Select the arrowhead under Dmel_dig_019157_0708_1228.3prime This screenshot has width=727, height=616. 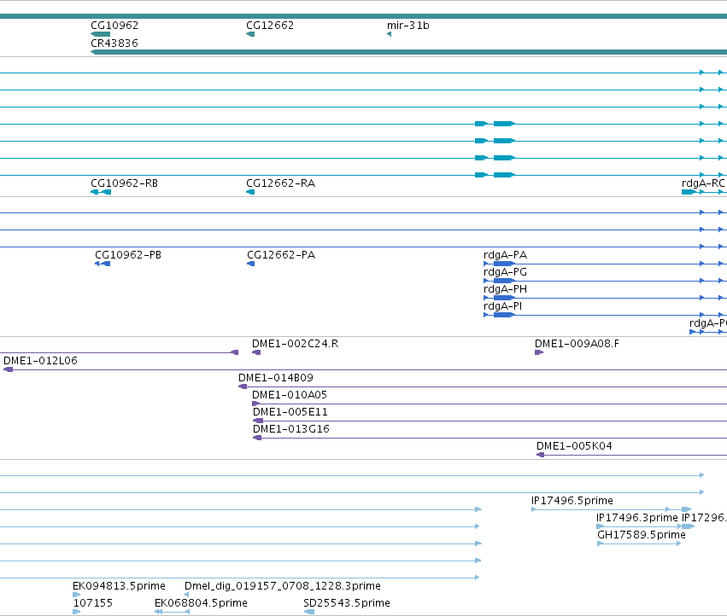pyautogui.click(x=186, y=596)
